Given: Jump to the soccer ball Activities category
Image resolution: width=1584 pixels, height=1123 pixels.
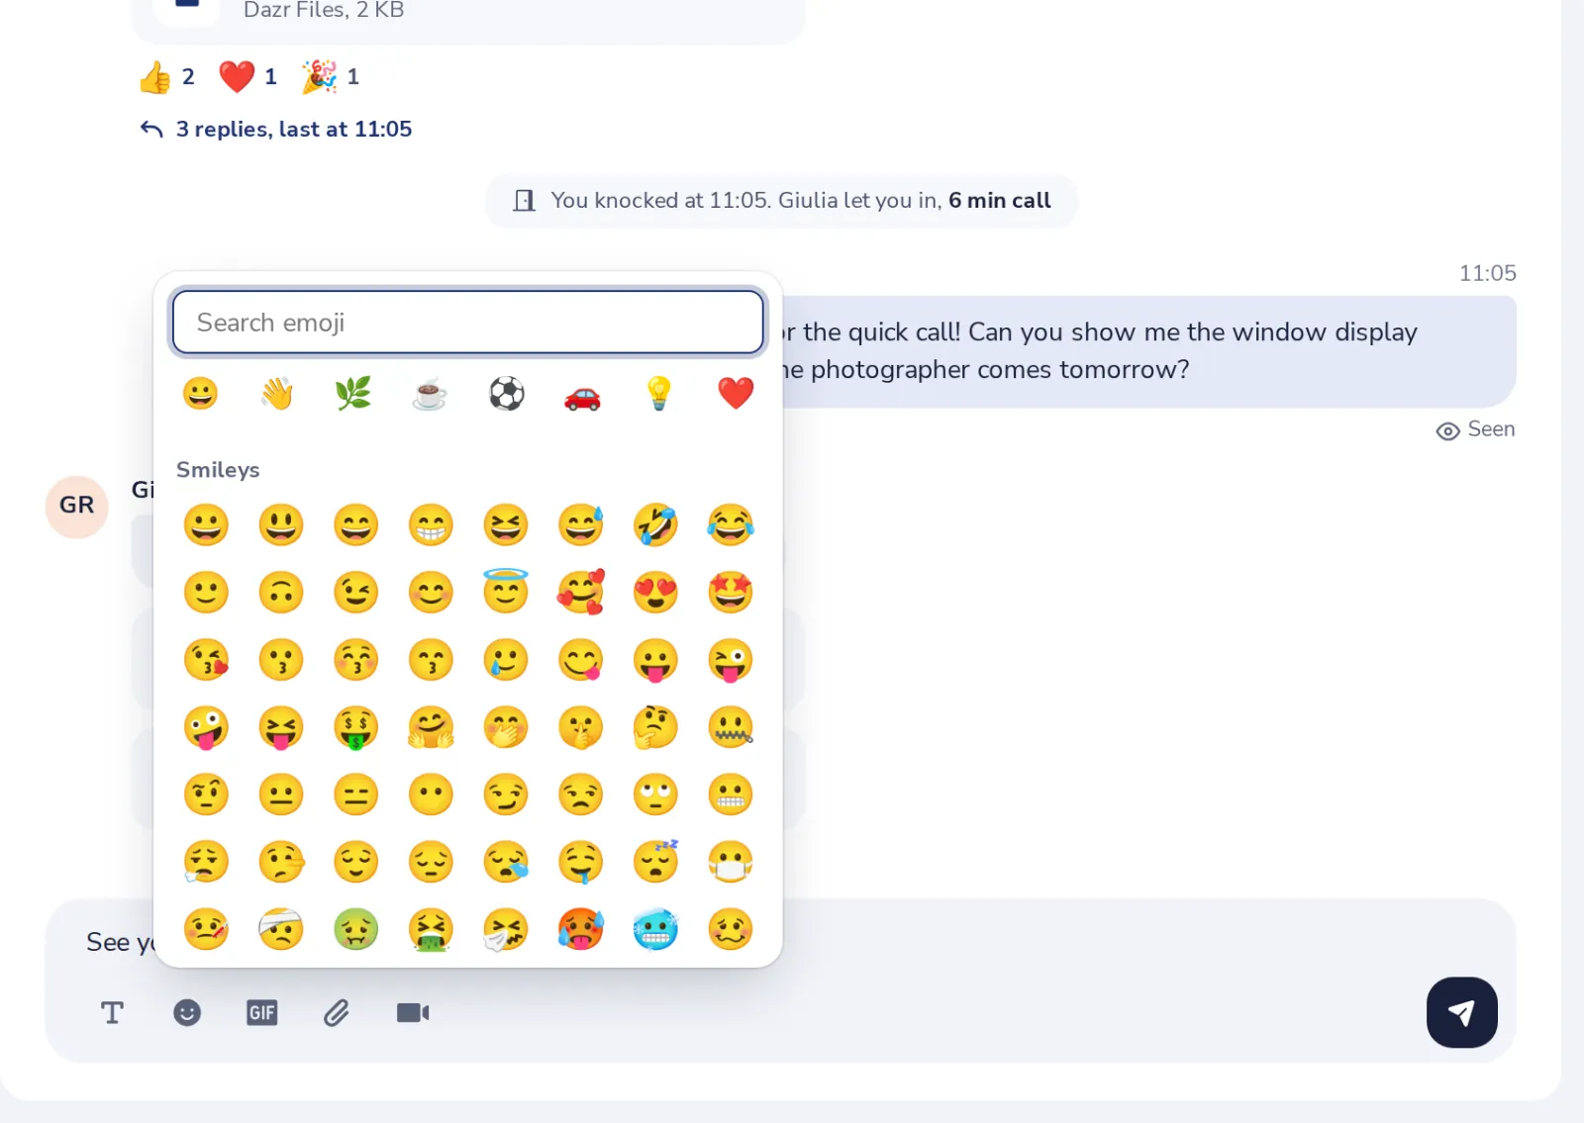Looking at the screenshot, I should (x=507, y=394).
